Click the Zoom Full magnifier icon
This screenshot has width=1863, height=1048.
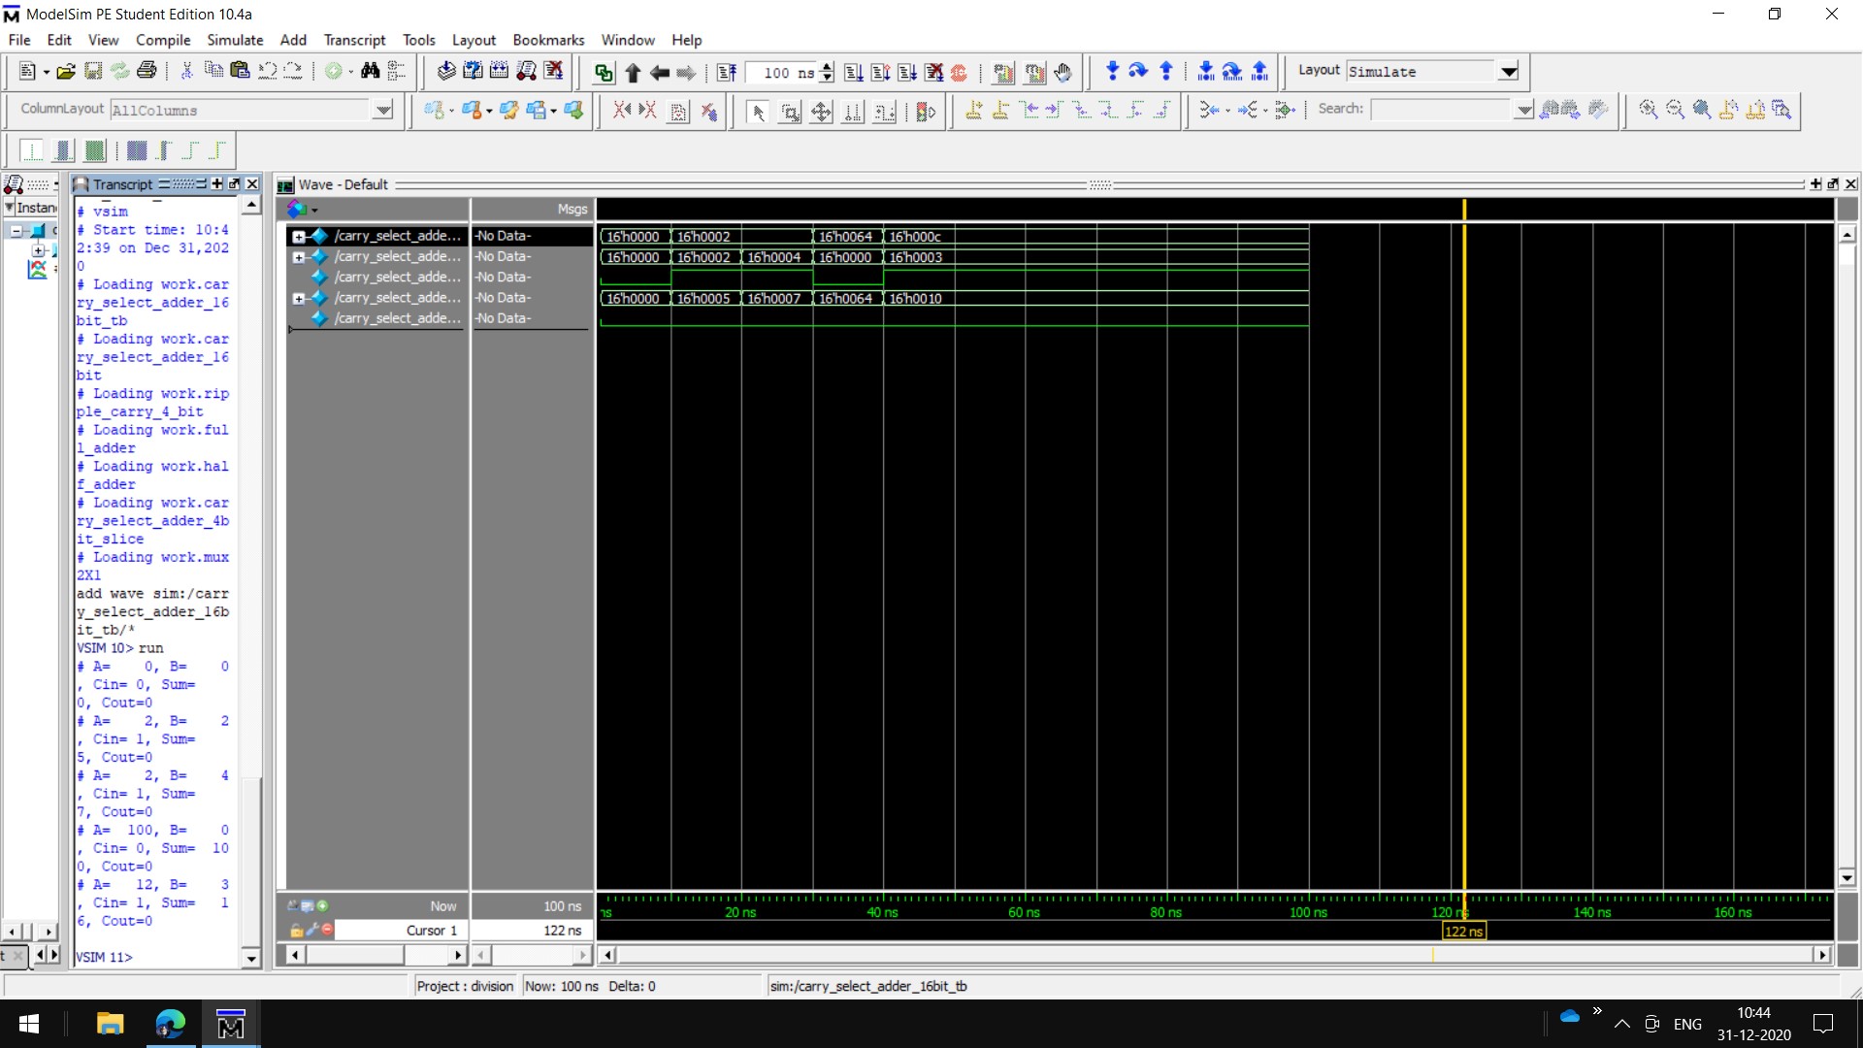point(1702,110)
